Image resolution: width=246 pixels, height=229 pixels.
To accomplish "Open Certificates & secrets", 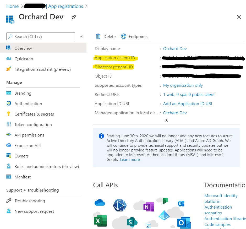I will coord(34,114).
